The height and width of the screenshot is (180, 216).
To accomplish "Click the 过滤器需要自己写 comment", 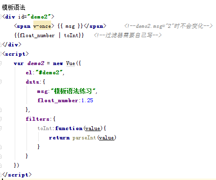I will [128, 35].
